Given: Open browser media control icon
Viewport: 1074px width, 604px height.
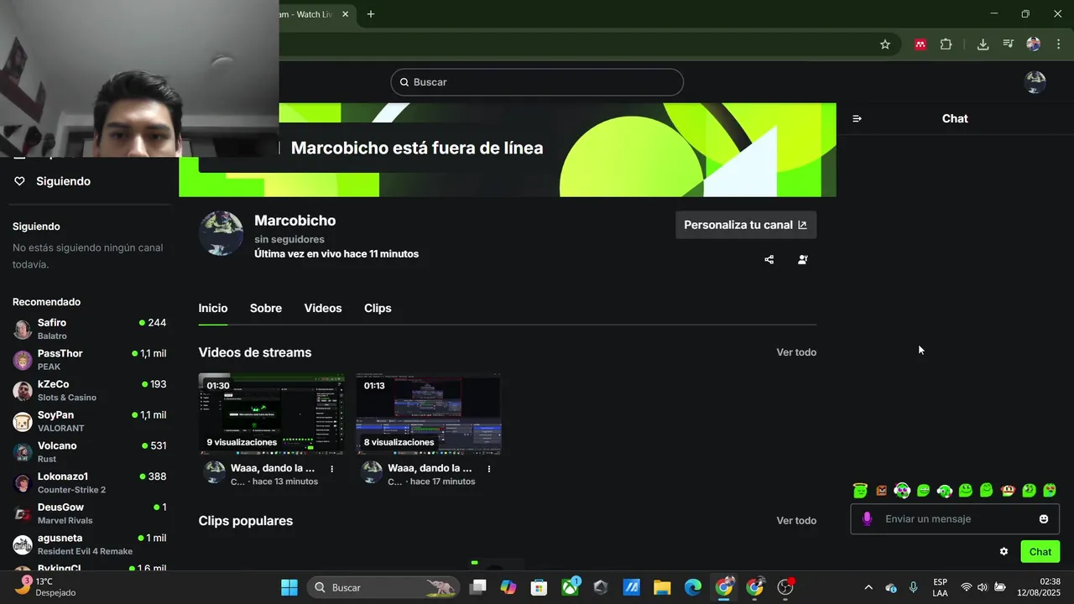Looking at the screenshot, I should tap(1009, 44).
